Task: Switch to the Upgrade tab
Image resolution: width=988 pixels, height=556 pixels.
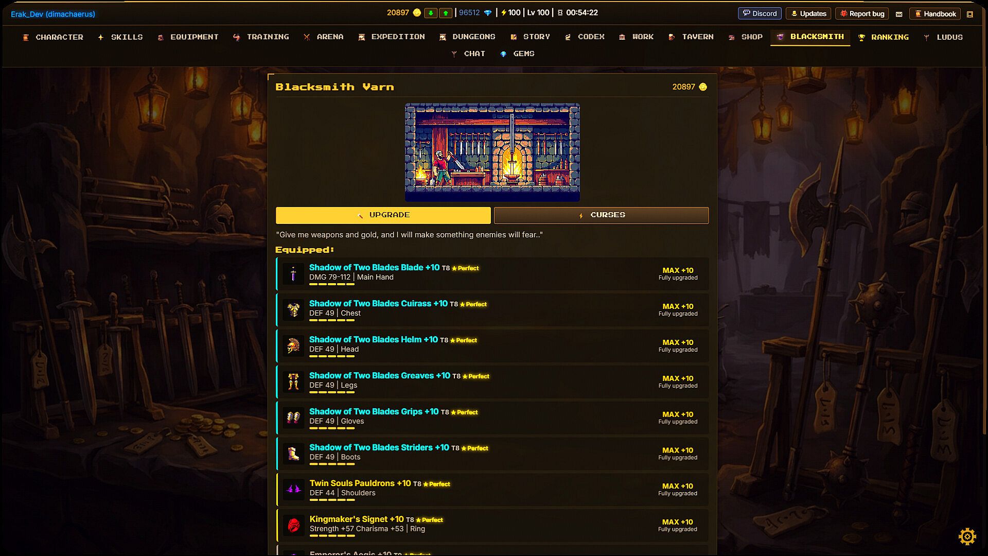Action: [x=383, y=215]
